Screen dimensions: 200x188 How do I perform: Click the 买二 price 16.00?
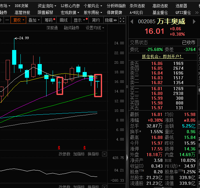157,93
